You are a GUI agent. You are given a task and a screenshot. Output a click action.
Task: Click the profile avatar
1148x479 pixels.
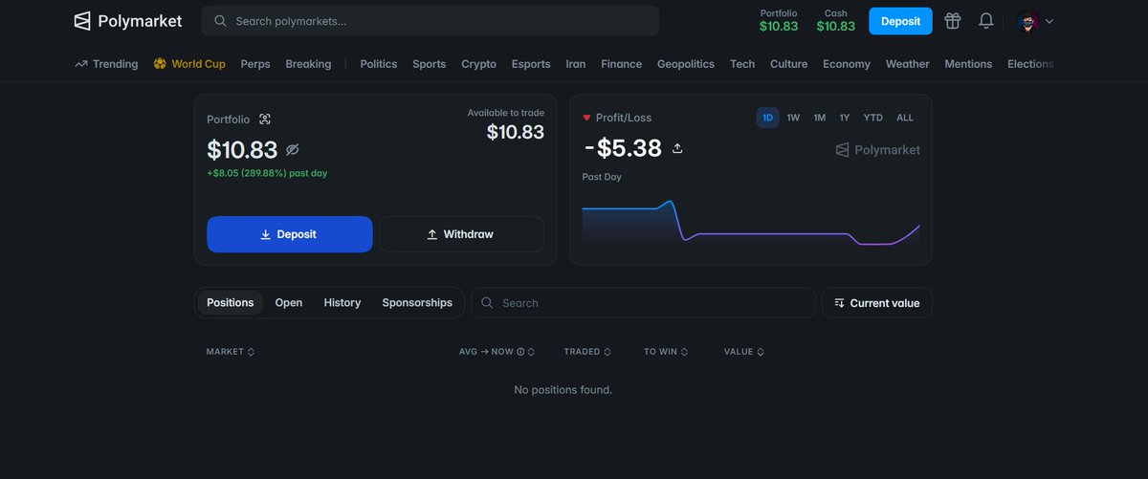coord(1027,21)
